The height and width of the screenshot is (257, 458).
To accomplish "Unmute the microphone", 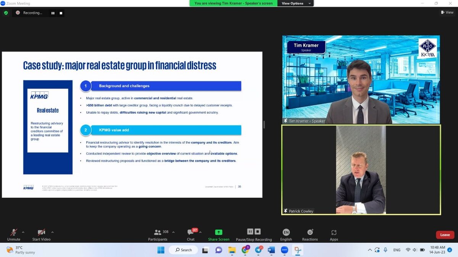I will (14, 235).
